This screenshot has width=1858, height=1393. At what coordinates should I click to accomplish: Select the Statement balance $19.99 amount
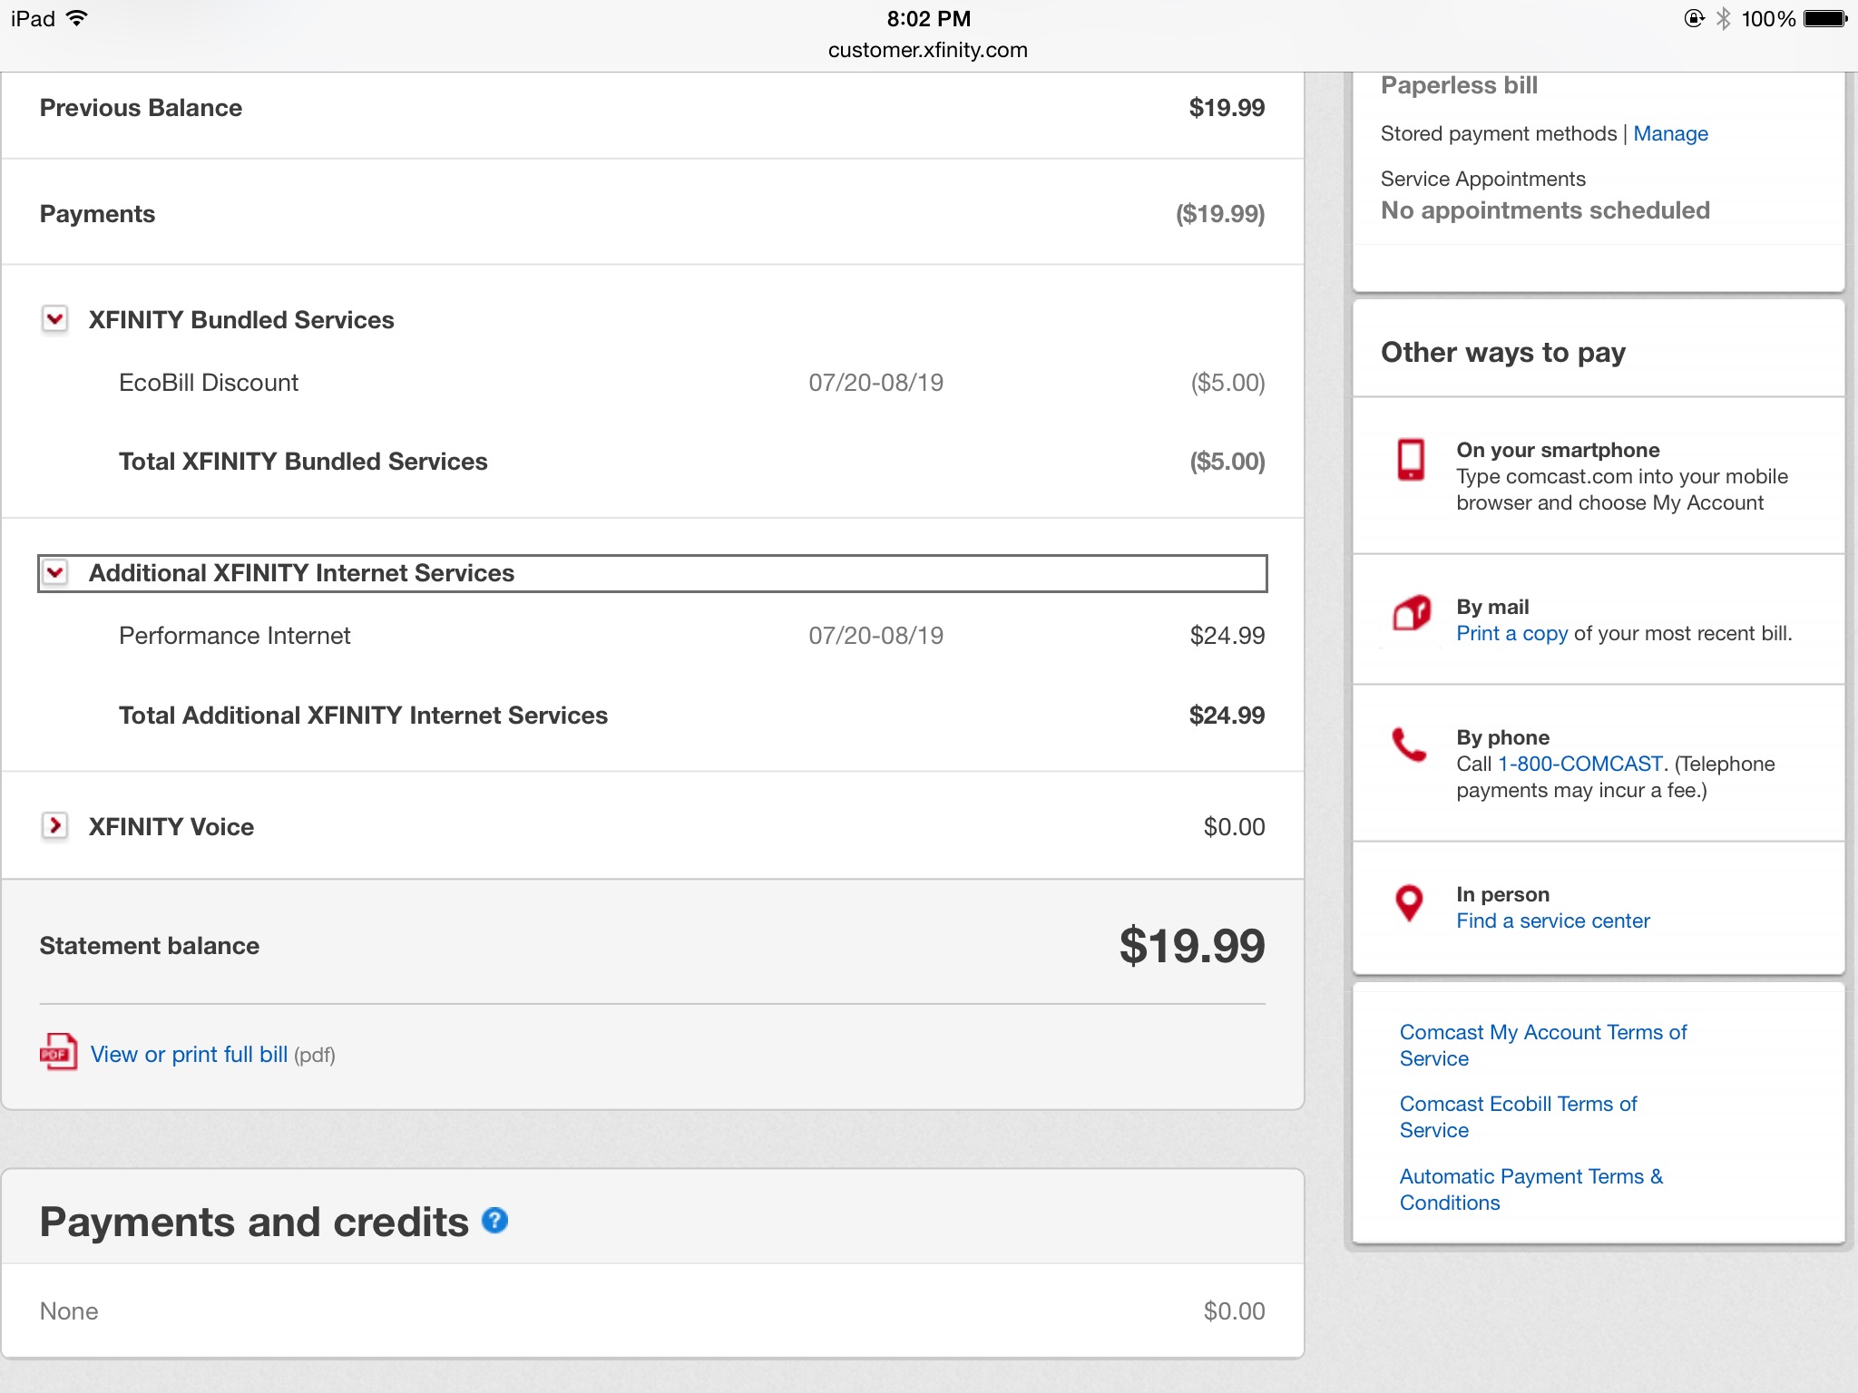point(1191,946)
